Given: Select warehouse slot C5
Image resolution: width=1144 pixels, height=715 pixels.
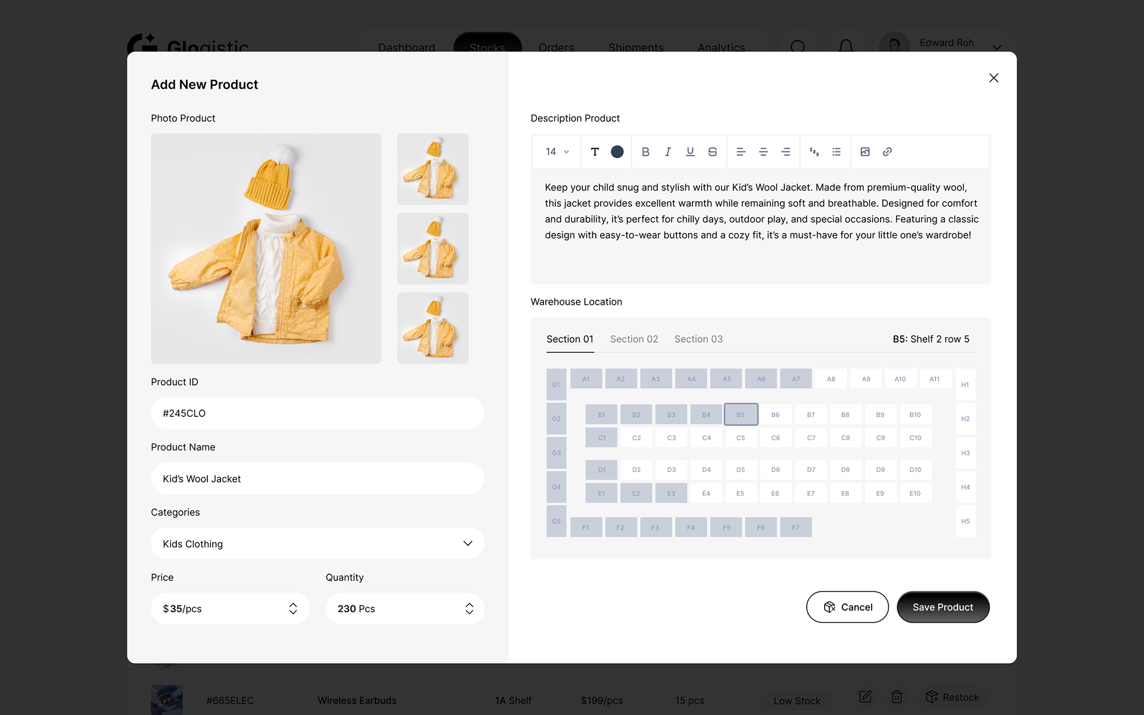Looking at the screenshot, I should click(741, 438).
